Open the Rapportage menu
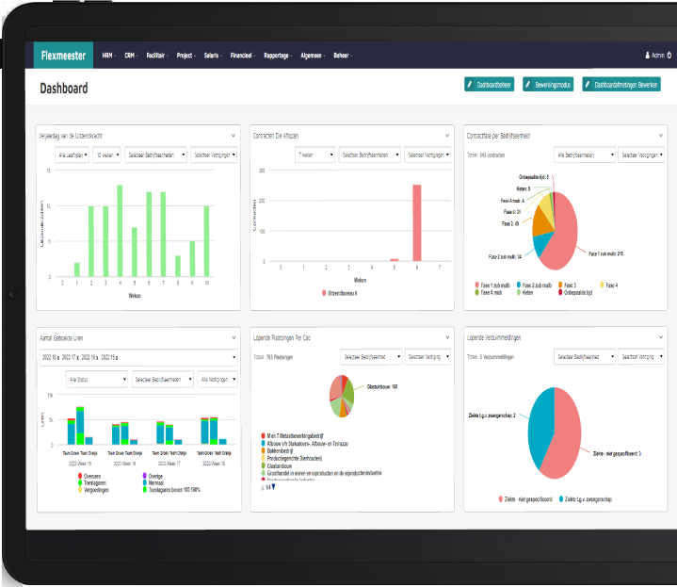The height and width of the screenshot is (587, 677). pos(278,56)
